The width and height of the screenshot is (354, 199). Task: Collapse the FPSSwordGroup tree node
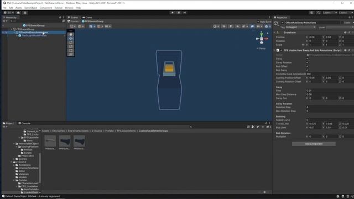point(12,29)
